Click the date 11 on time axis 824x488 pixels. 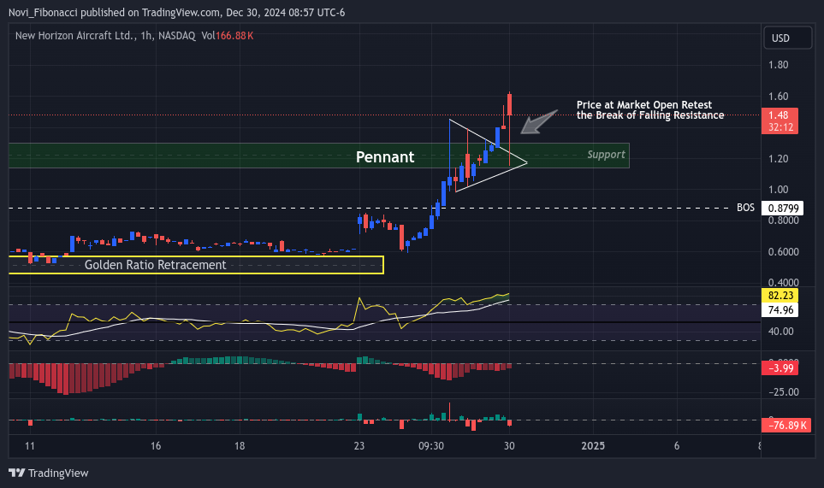pyautogui.click(x=29, y=446)
